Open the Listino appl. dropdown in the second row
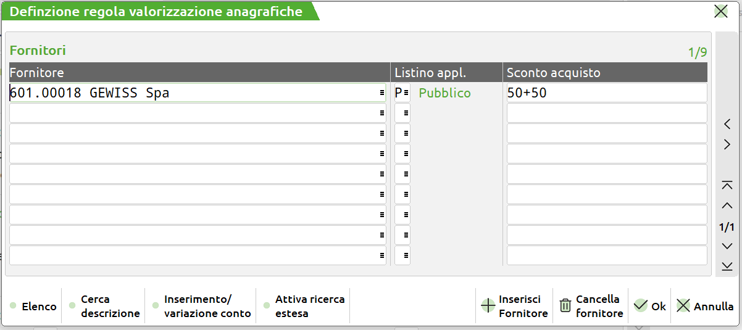 (x=406, y=113)
